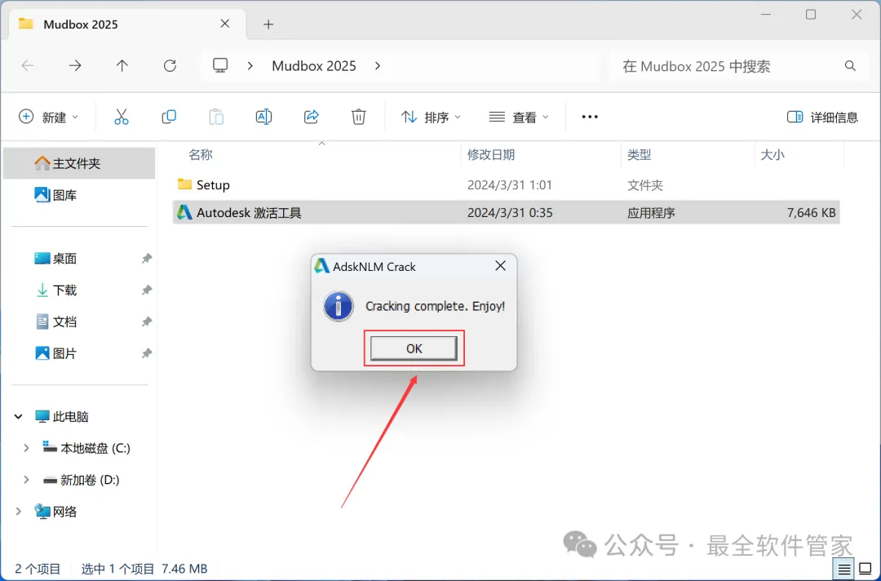Add a new Explorer tab
Screen dimensions: 881x581
point(268,24)
